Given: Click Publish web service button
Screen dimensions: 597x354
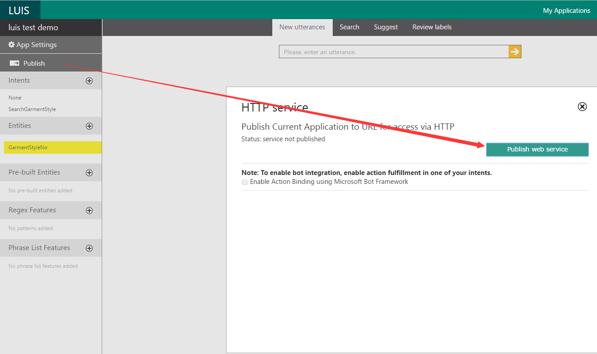Looking at the screenshot, I should [x=537, y=149].
